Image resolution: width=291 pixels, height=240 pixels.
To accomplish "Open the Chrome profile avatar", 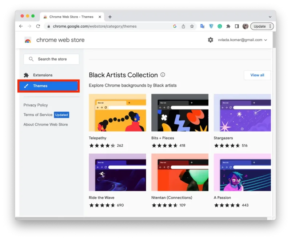I will point(245,26).
